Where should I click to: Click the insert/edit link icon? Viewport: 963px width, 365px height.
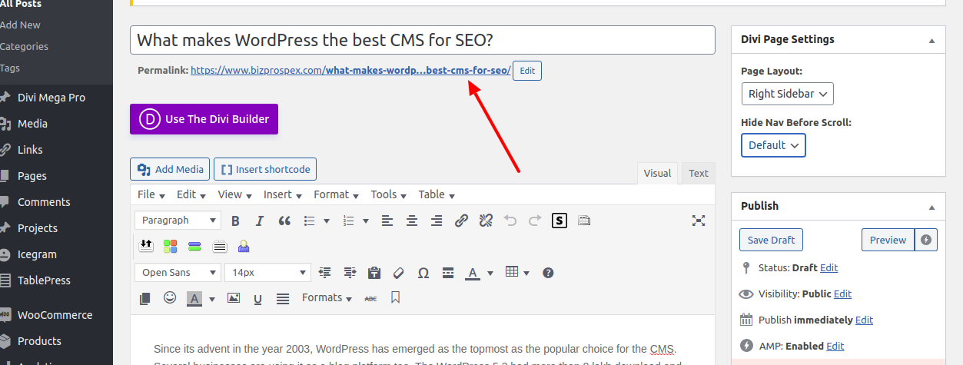point(461,221)
